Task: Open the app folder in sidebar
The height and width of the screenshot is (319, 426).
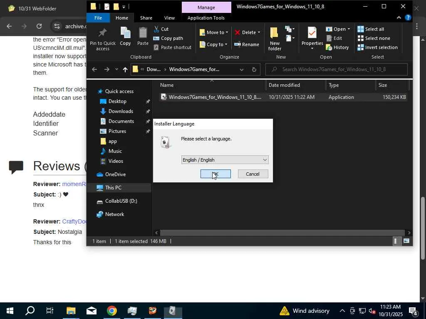Action: pyautogui.click(x=112, y=141)
